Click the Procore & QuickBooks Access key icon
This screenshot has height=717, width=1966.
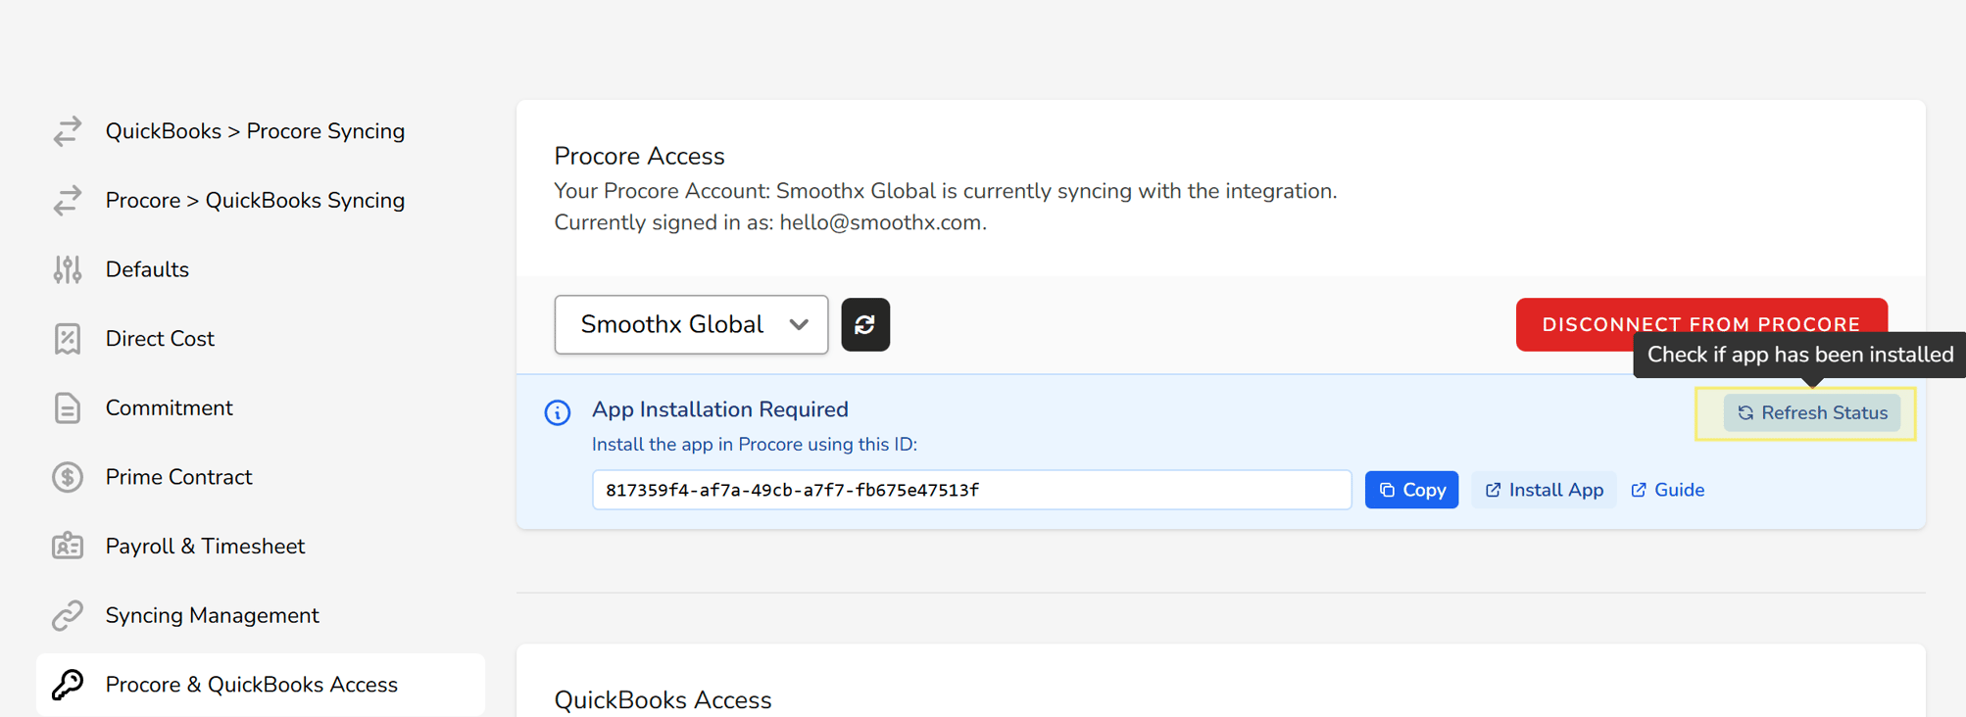click(68, 685)
